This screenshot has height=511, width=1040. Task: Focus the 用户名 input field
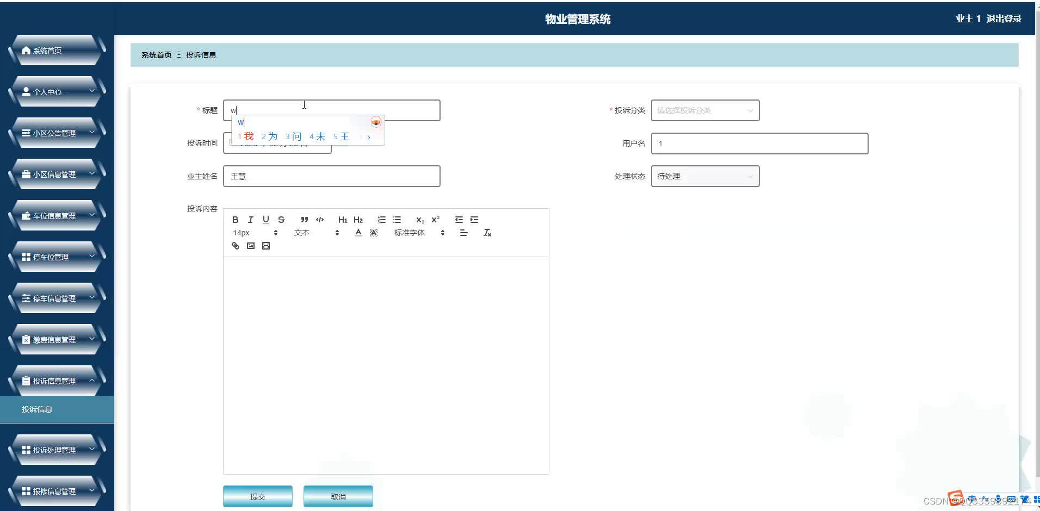point(759,144)
